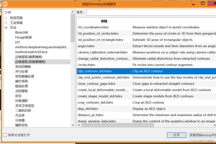Maximize the example browser dialog
The height and width of the screenshot is (144, 216).
point(203,4)
